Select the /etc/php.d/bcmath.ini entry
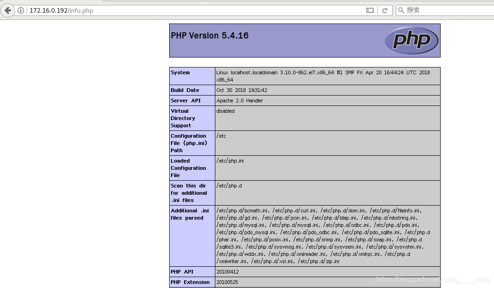The image size is (494, 288). click(242, 211)
